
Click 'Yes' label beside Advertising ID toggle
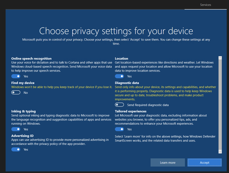26,149
